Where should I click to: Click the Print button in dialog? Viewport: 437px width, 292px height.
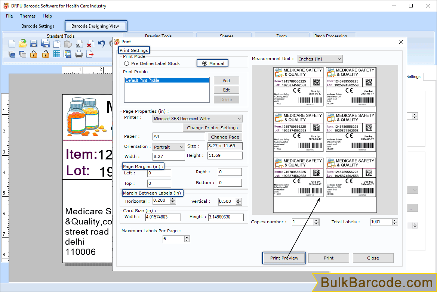[329, 258]
